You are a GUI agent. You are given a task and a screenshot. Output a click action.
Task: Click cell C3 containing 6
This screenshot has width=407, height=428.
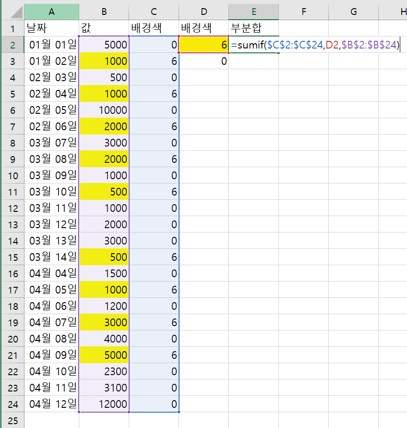click(154, 61)
